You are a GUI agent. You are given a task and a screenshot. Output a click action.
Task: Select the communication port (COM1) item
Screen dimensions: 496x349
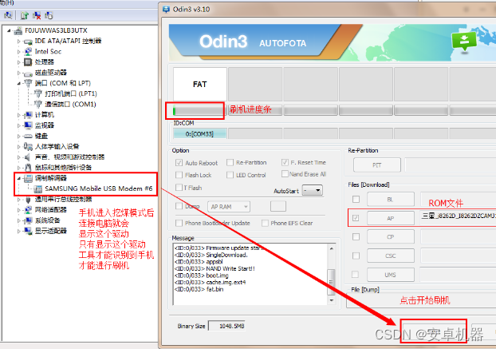pyautogui.click(x=70, y=104)
